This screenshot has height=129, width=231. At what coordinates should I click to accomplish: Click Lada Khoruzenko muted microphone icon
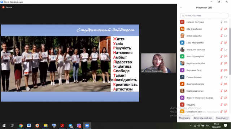pyautogui.click(x=221, y=43)
